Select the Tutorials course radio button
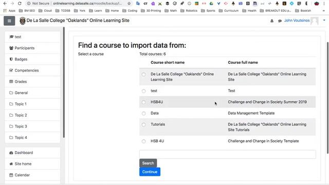 (143, 124)
